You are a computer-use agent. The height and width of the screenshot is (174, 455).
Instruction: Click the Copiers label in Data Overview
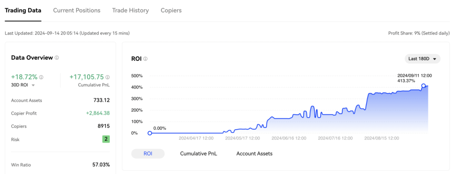[x=19, y=126]
